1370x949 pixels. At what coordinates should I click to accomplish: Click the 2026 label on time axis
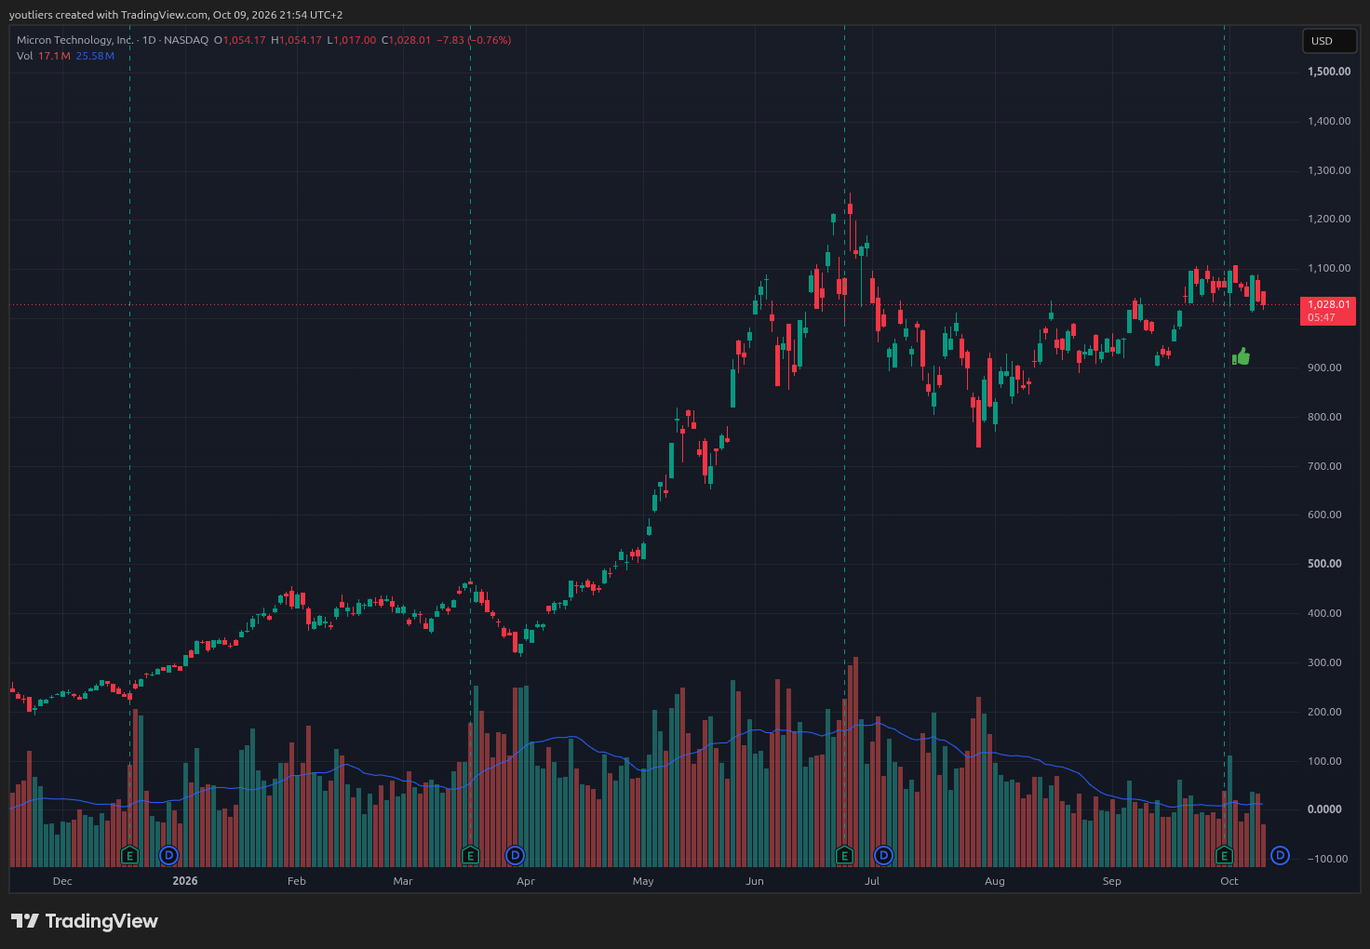(185, 881)
